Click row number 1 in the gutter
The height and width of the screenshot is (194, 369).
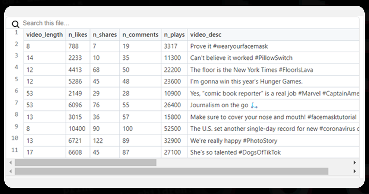(x=16, y=32)
